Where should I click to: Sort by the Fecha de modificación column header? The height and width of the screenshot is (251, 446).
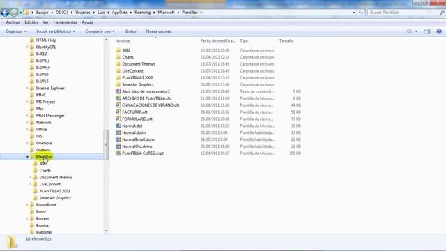[218, 41]
